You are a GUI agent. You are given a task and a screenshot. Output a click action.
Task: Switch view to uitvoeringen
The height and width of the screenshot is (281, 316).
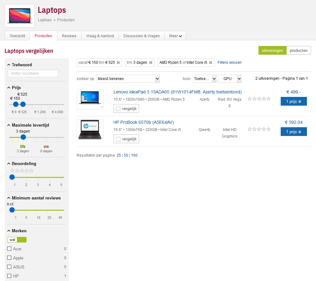click(x=272, y=50)
